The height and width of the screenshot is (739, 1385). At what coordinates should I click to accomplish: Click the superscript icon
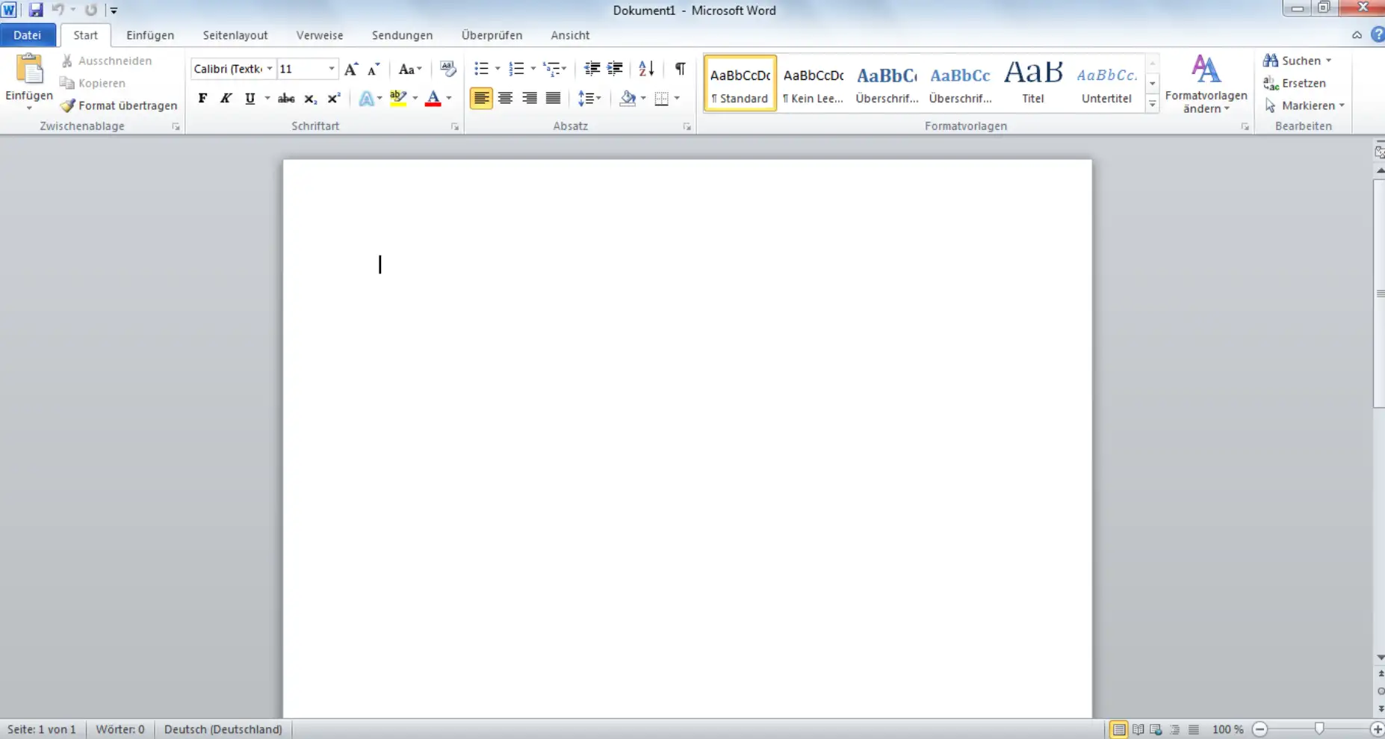(x=334, y=98)
